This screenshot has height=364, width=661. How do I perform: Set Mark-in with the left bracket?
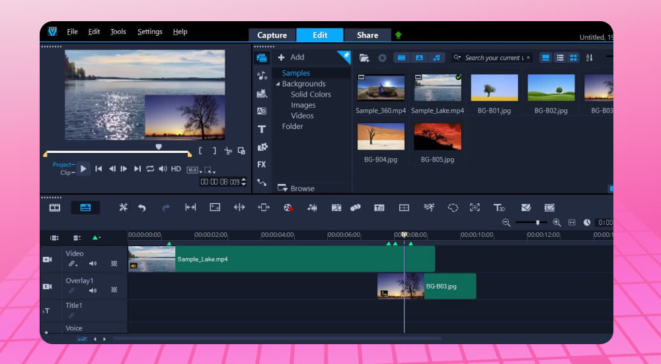[x=201, y=150]
